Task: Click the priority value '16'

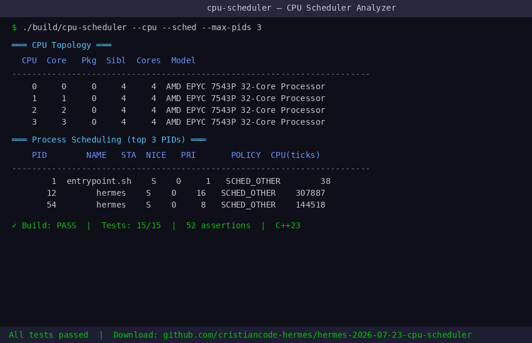Action: tap(201, 193)
